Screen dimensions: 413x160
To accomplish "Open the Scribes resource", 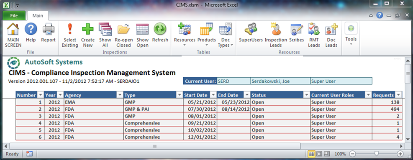I will point(297,33).
